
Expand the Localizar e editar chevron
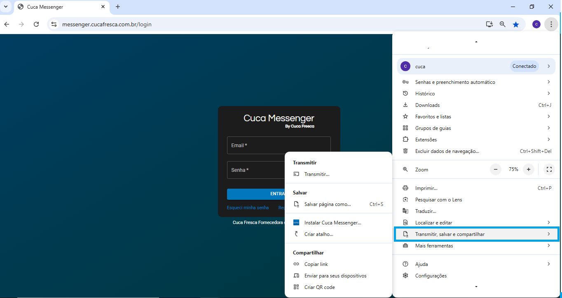click(548, 223)
